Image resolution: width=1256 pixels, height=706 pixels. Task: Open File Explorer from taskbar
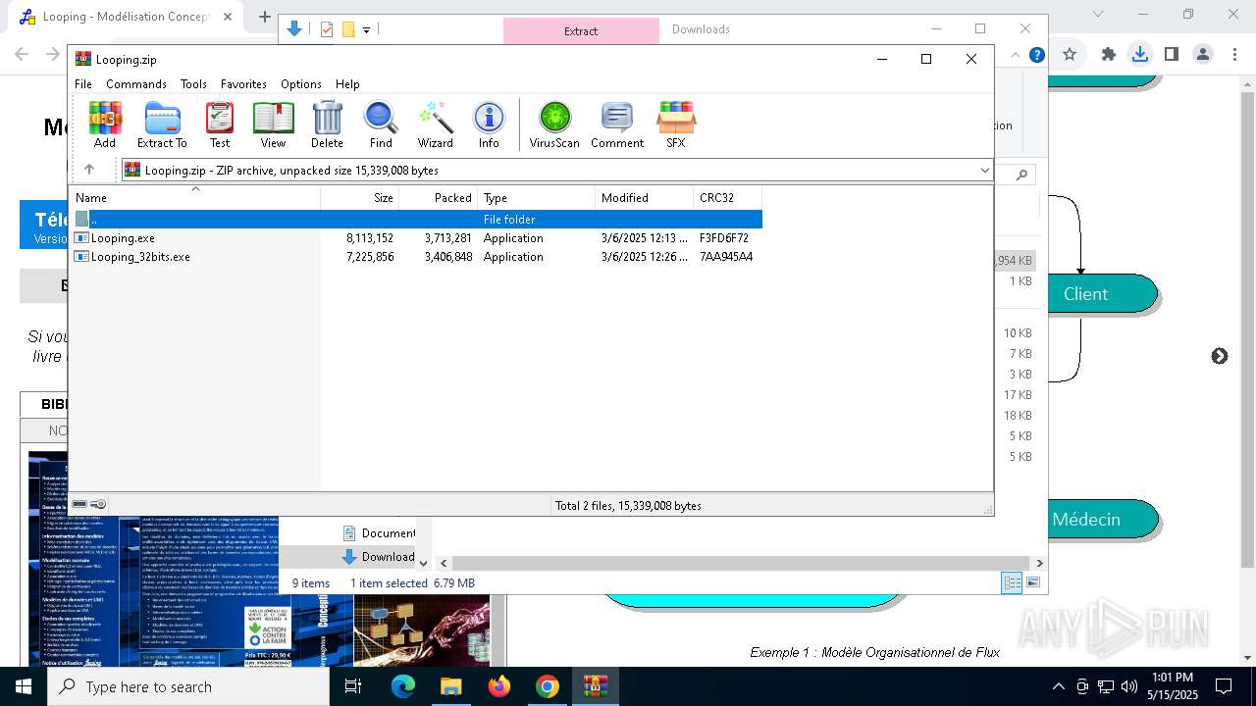point(451,686)
